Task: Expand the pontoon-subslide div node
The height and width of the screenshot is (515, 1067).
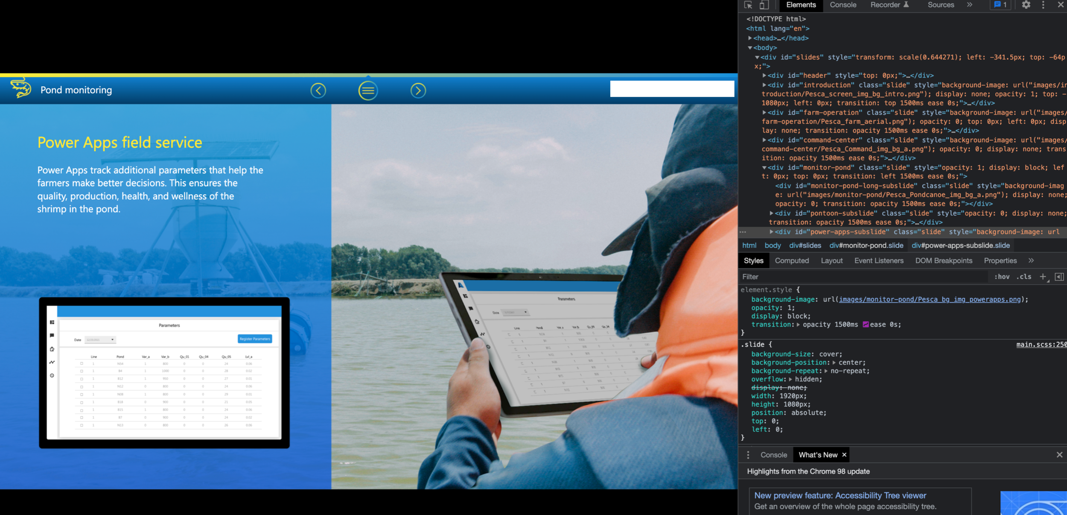Action: (771, 213)
